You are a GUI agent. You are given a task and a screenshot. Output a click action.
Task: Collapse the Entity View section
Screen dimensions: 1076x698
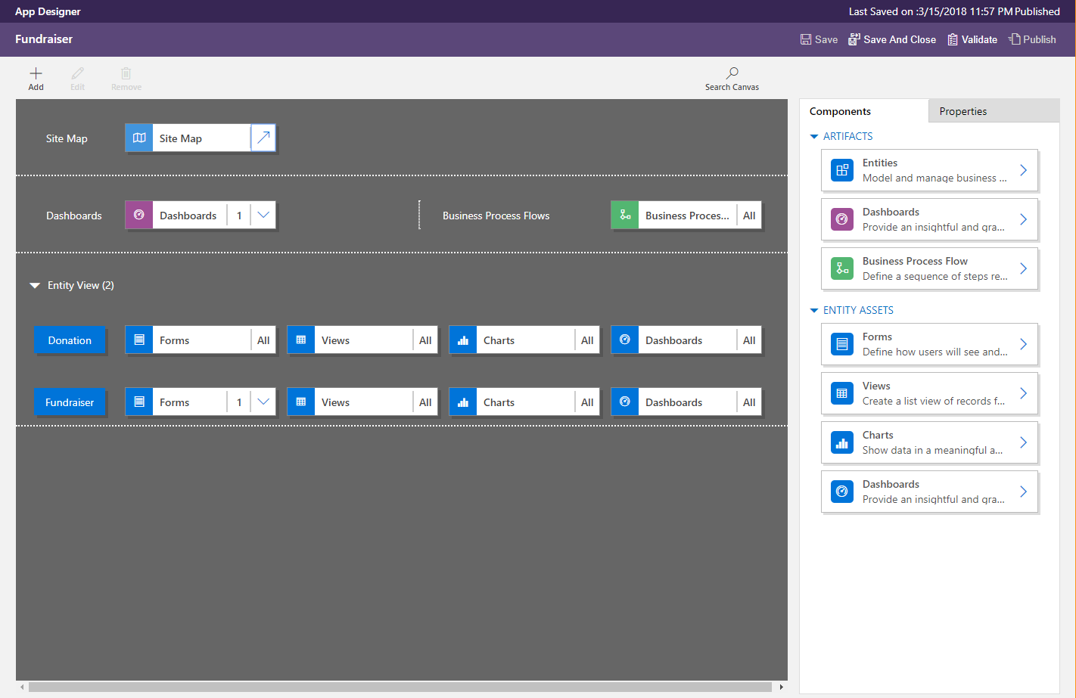click(35, 286)
